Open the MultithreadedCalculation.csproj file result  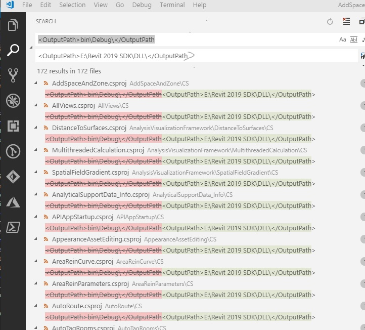tap(98, 150)
